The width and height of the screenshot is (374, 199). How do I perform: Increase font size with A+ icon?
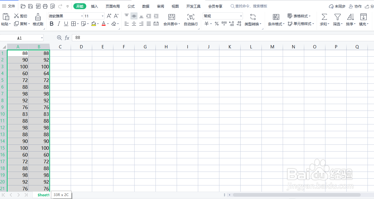tap(109, 16)
